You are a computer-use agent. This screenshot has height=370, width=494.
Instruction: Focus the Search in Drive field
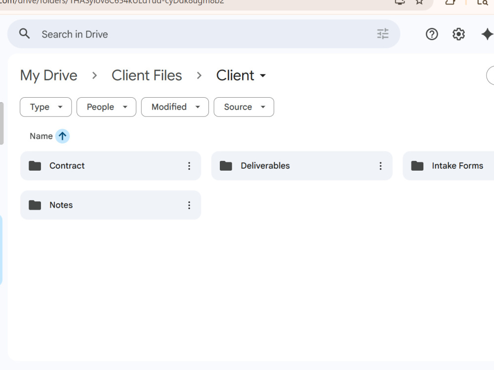coord(204,34)
